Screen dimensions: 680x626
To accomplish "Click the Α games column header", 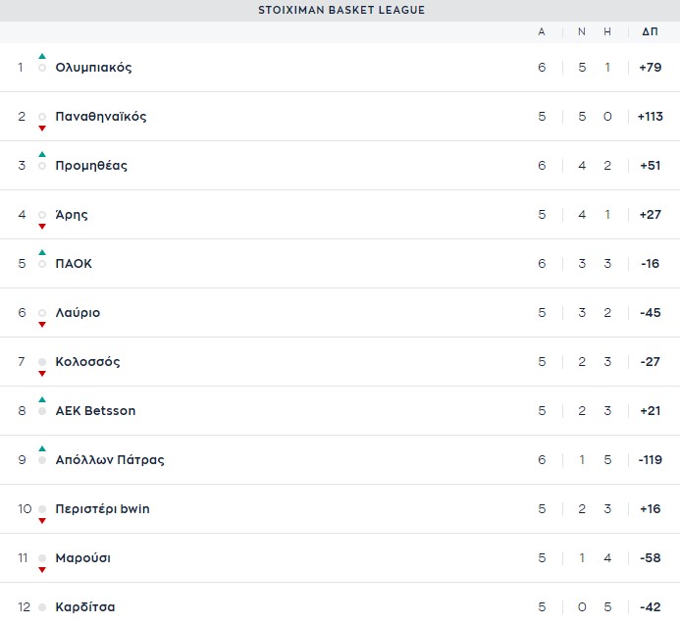I will (542, 31).
